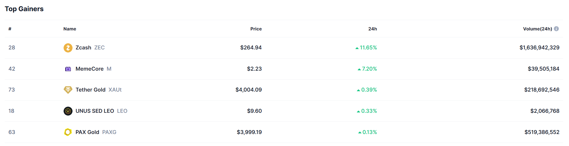Click the Tether Gold logo icon
The width and height of the screenshot is (569, 146).
pos(68,90)
